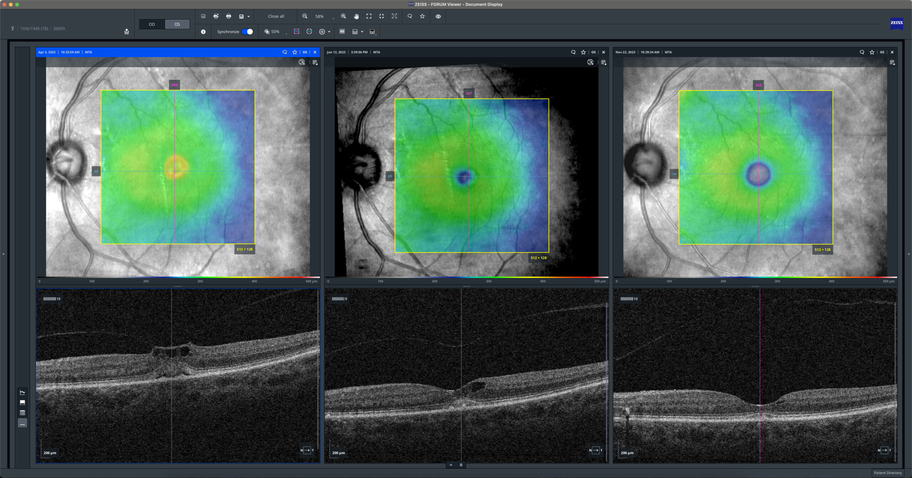Star the Nov 22, 2023 scan
The width and height of the screenshot is (912, 478).
click(x=872, y=52)
